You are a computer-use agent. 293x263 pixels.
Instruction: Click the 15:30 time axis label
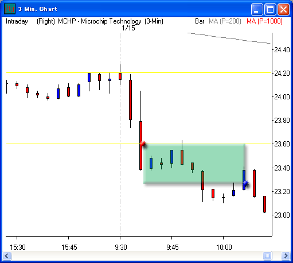coord(18,247)
